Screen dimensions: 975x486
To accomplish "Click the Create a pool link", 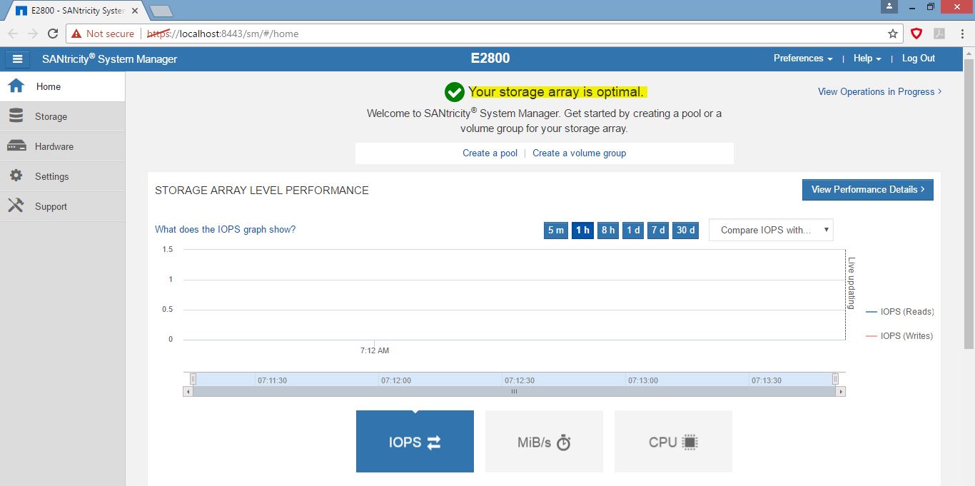I will click(x=490, y=153).
